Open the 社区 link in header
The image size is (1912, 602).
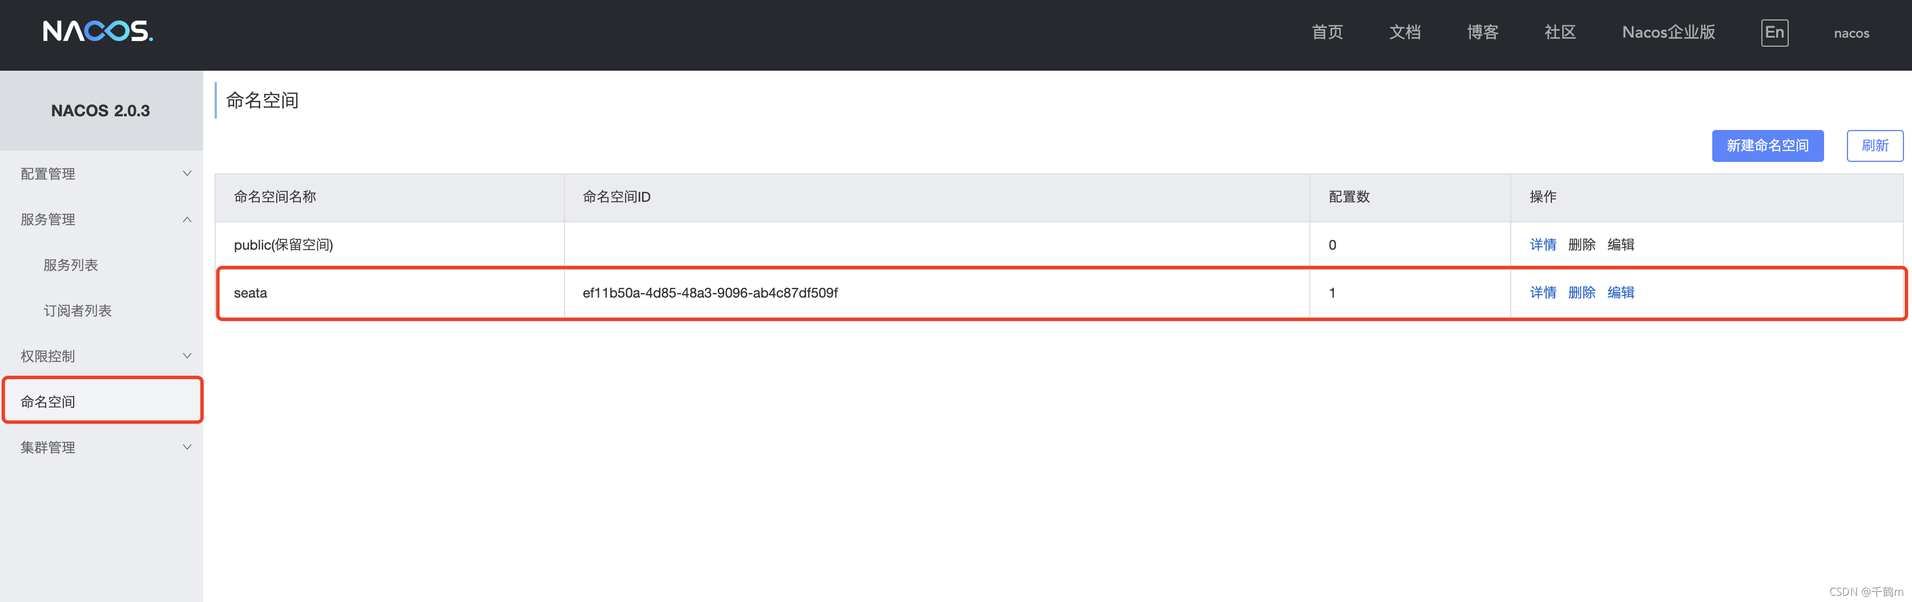(1560, 32)
